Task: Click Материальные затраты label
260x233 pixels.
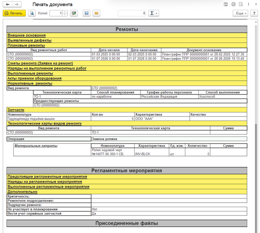Action: [x=36, y=146]
